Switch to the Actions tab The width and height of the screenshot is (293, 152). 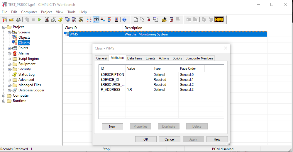pyautogui.click(x=164, y=58)
